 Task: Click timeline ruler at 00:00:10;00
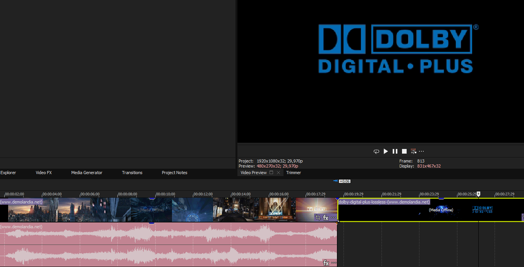tap(166, 194)
